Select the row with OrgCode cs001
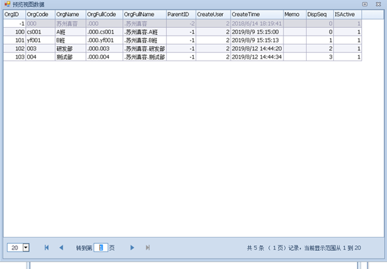The height and width of the screenshot is (269, 387). (182, 32)
